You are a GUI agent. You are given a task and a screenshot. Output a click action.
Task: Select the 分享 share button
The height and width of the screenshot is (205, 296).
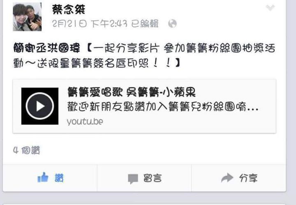point(248,178)
